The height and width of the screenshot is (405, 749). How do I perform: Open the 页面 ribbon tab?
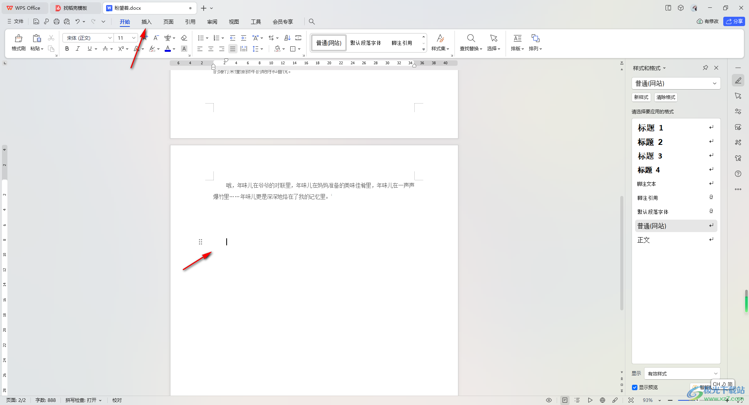pyautogui.click(x=168, y=22)
